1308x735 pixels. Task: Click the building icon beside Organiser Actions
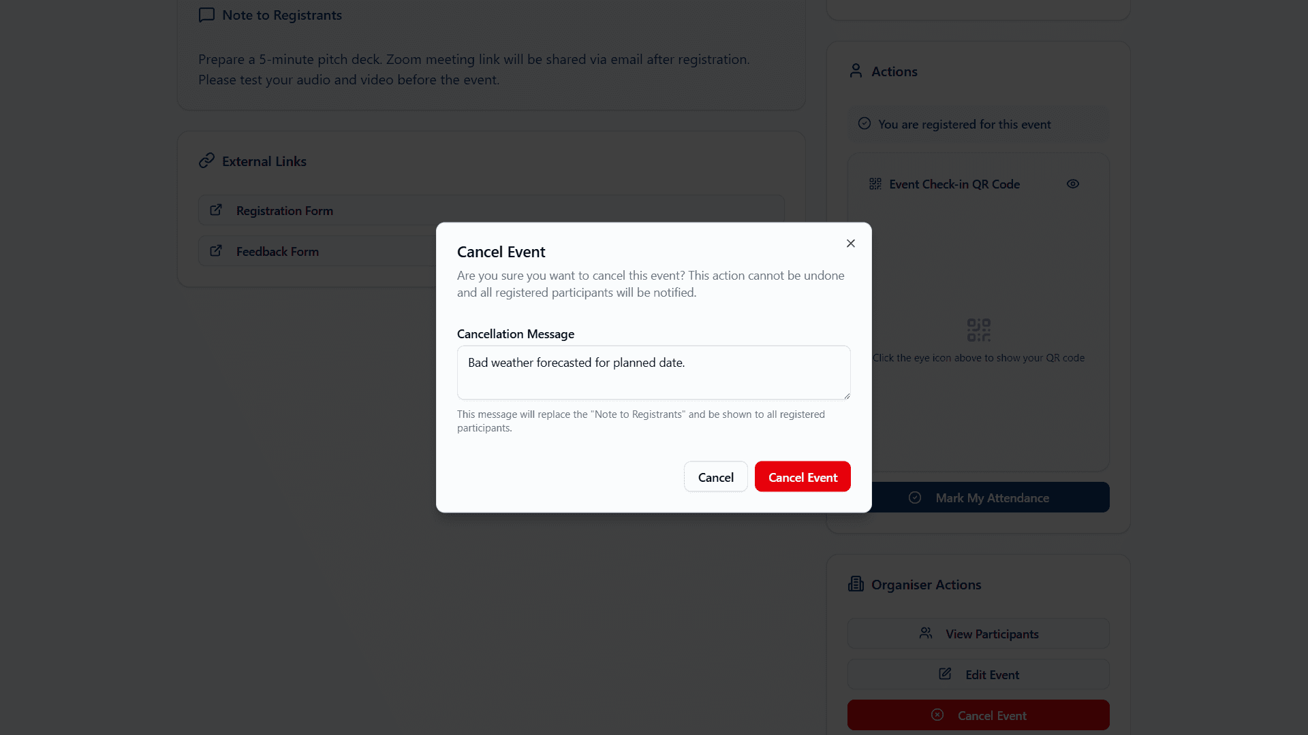click(856, 584)
